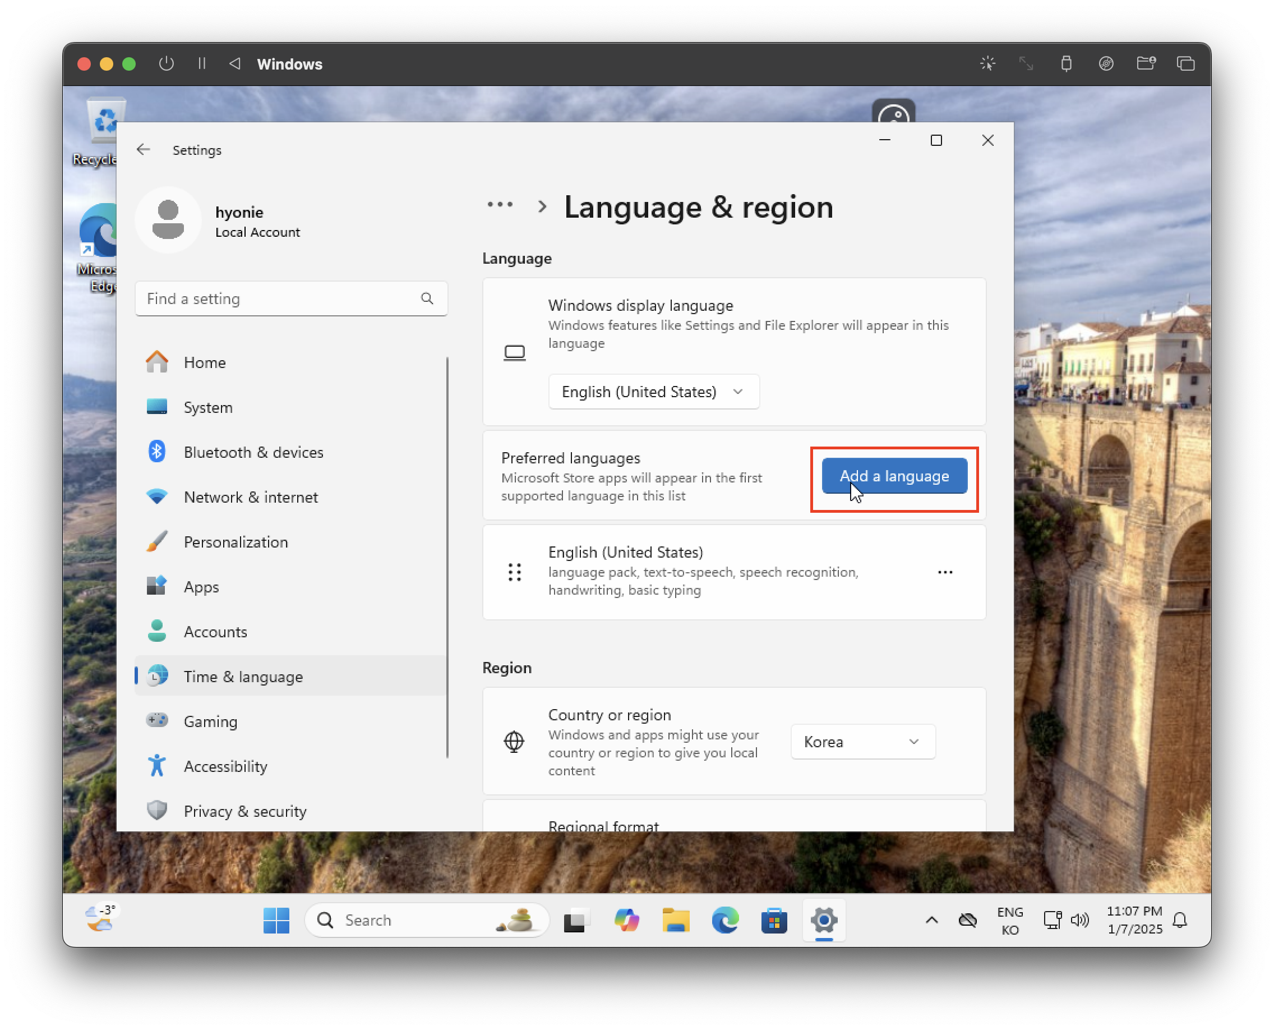Expand the Country or region dropdown showing Korea

click(862, 742)
